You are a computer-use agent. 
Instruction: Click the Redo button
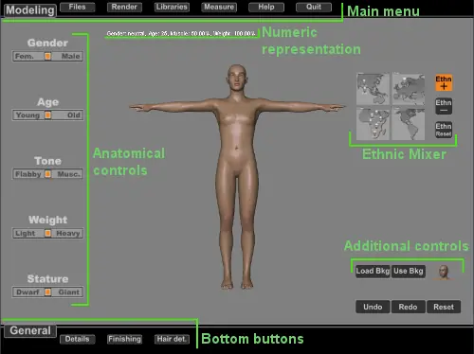pyautogui.click(x=408, y=307)
